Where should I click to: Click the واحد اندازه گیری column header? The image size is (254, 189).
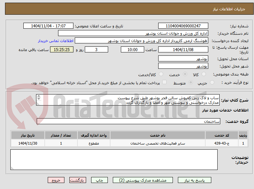click(94, 135)
